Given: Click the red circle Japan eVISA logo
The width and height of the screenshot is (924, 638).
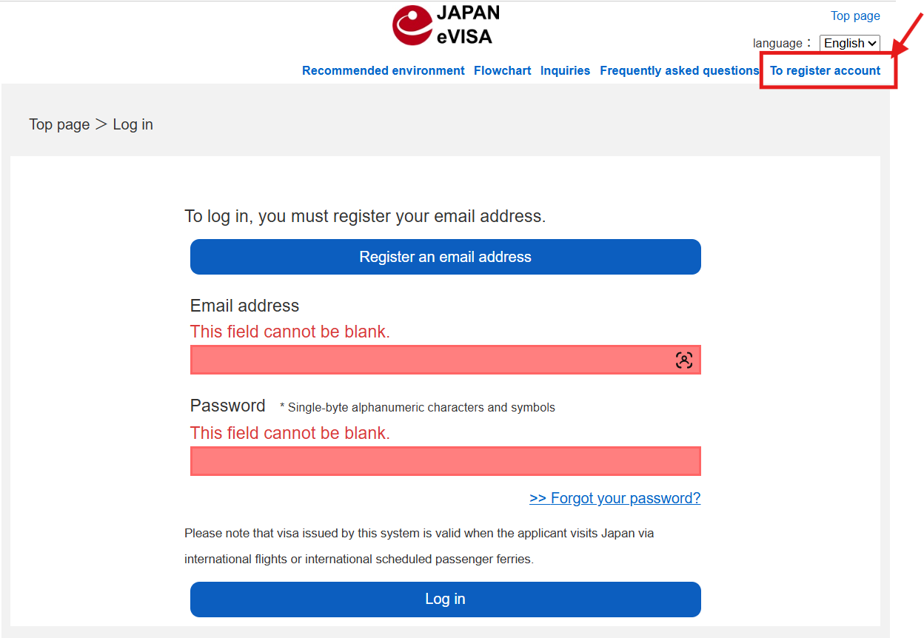Looking at the screenshot, I should 412,24.
